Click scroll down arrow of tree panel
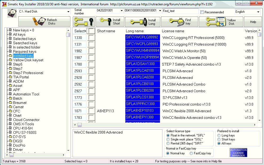264x165 pixels. [x=68, y=150]
